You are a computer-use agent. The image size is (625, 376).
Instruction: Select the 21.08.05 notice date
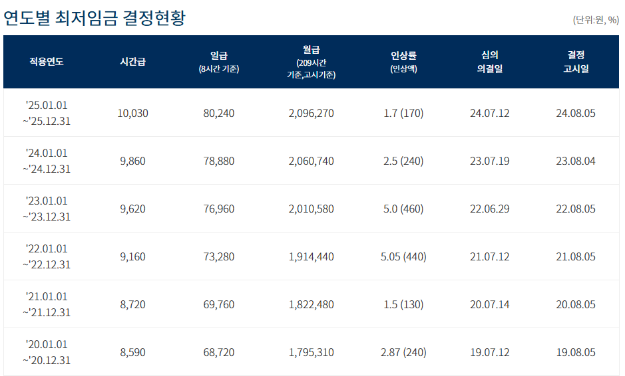click(576, 256)
